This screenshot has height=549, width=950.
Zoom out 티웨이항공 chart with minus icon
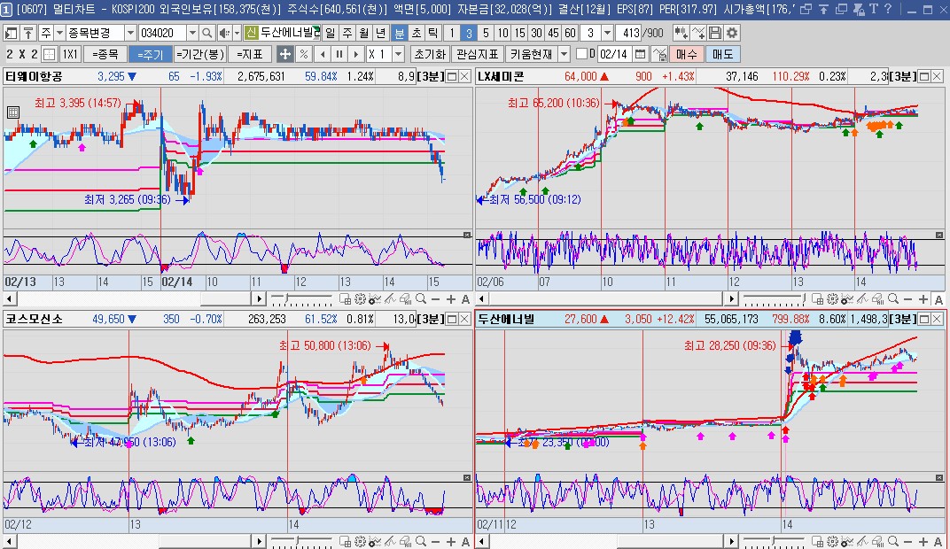coord(436,299)
